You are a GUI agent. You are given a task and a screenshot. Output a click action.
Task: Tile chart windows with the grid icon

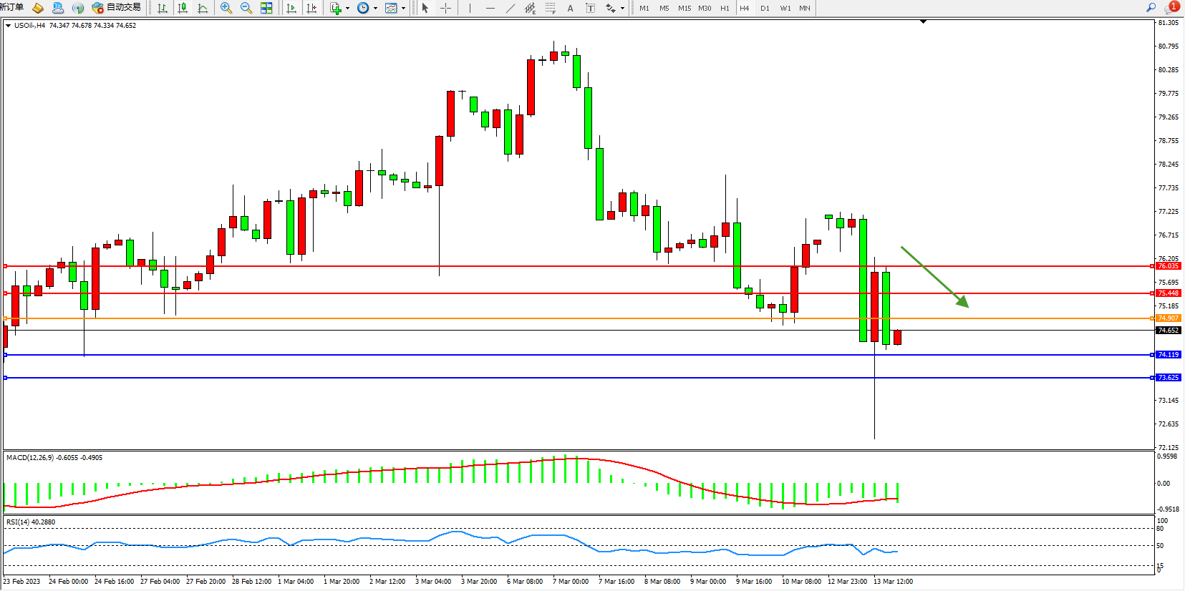coord(266,8)
